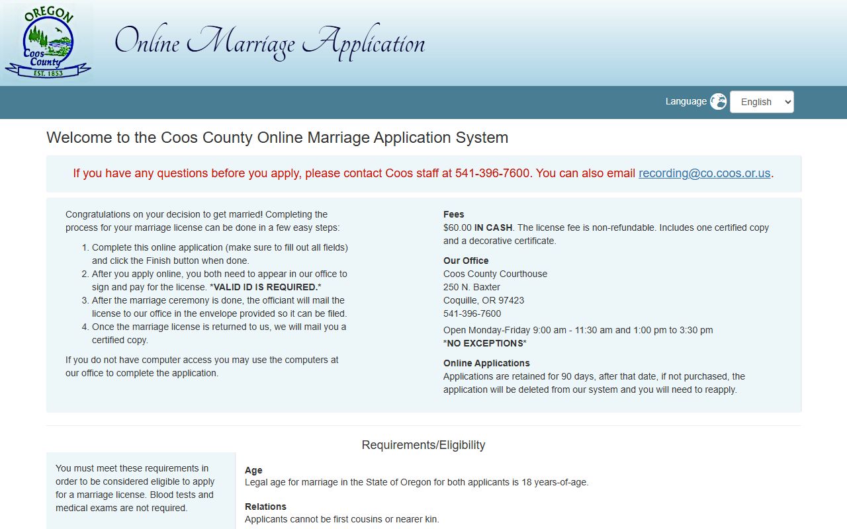Click the first cousins restriction sentence
The height and width of the screenshot is (529, 847).
[342, 519]
